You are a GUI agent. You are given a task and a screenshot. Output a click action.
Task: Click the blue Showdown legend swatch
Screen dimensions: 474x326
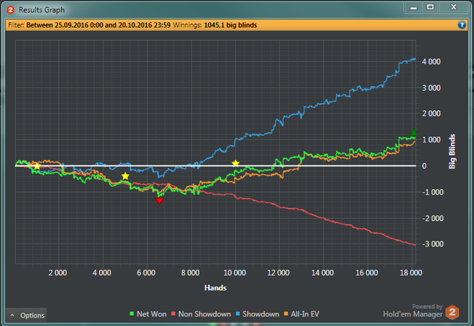pos(238,314)
